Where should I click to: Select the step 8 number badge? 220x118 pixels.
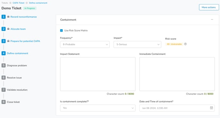[x=4, y=102]
